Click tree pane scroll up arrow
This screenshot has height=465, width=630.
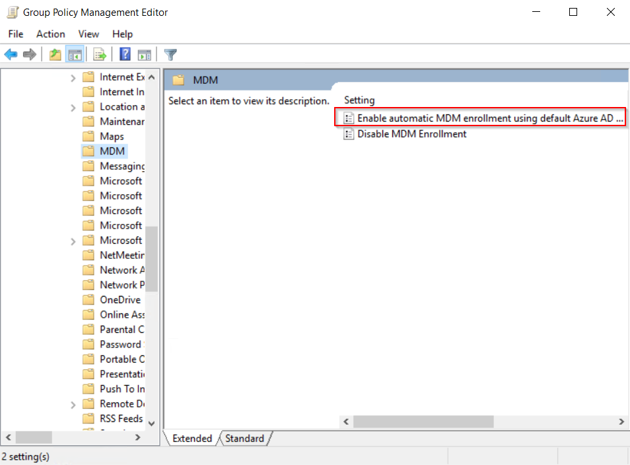click(x=151, y=77)
